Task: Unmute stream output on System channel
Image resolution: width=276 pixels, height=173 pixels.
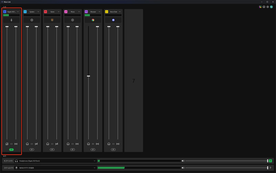Action: (x=36, y=144)
